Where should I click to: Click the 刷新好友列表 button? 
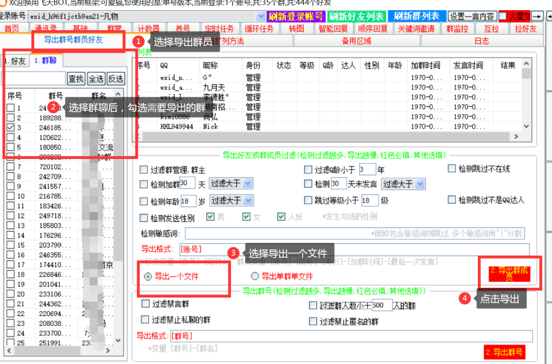(x=356, y=16)
